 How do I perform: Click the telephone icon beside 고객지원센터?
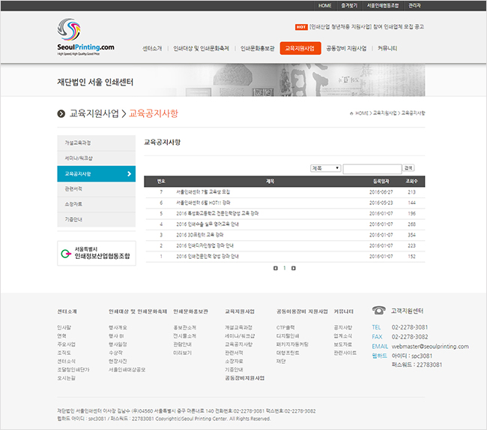(378, 310)
